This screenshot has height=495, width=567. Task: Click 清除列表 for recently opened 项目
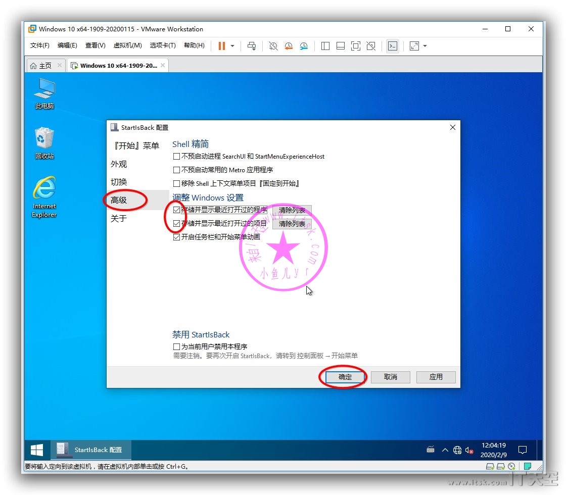click(292, 224)
